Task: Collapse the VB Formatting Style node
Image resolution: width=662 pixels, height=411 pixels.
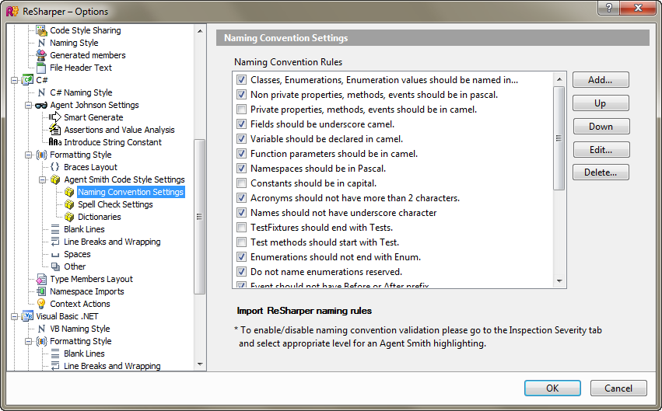Action: coord(28,341)
